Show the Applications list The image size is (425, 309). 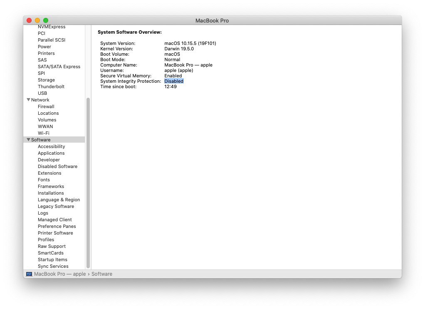coord(51,153)
